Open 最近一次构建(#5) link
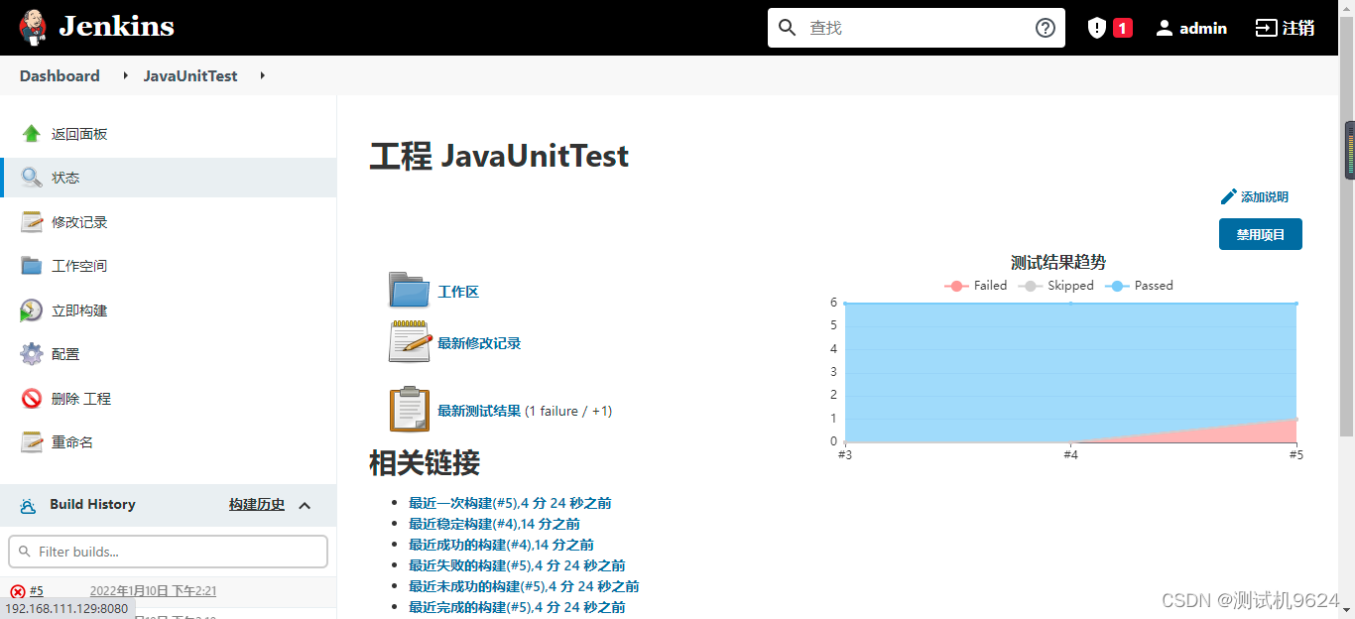 [x=510, y=503]
